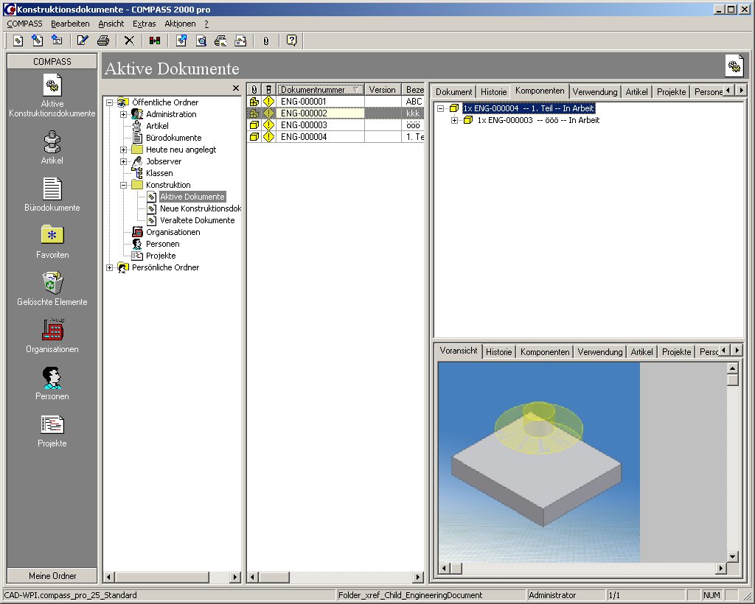Expand Heute neu angelegt node
The image size is (755, 604).
tap(123, 150)
